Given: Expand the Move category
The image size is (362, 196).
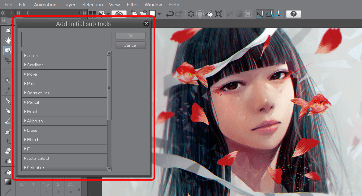Looking at the screenshot, I should (x=64, y=74).
